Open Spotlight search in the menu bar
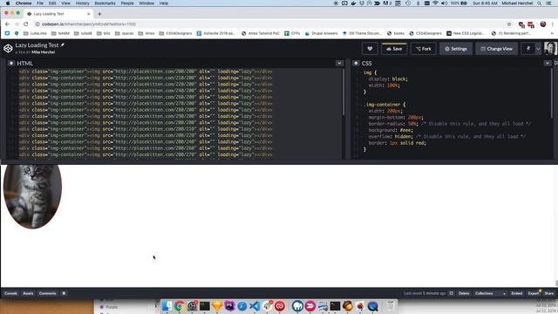The image size is (558, 314). pos(540,3)
